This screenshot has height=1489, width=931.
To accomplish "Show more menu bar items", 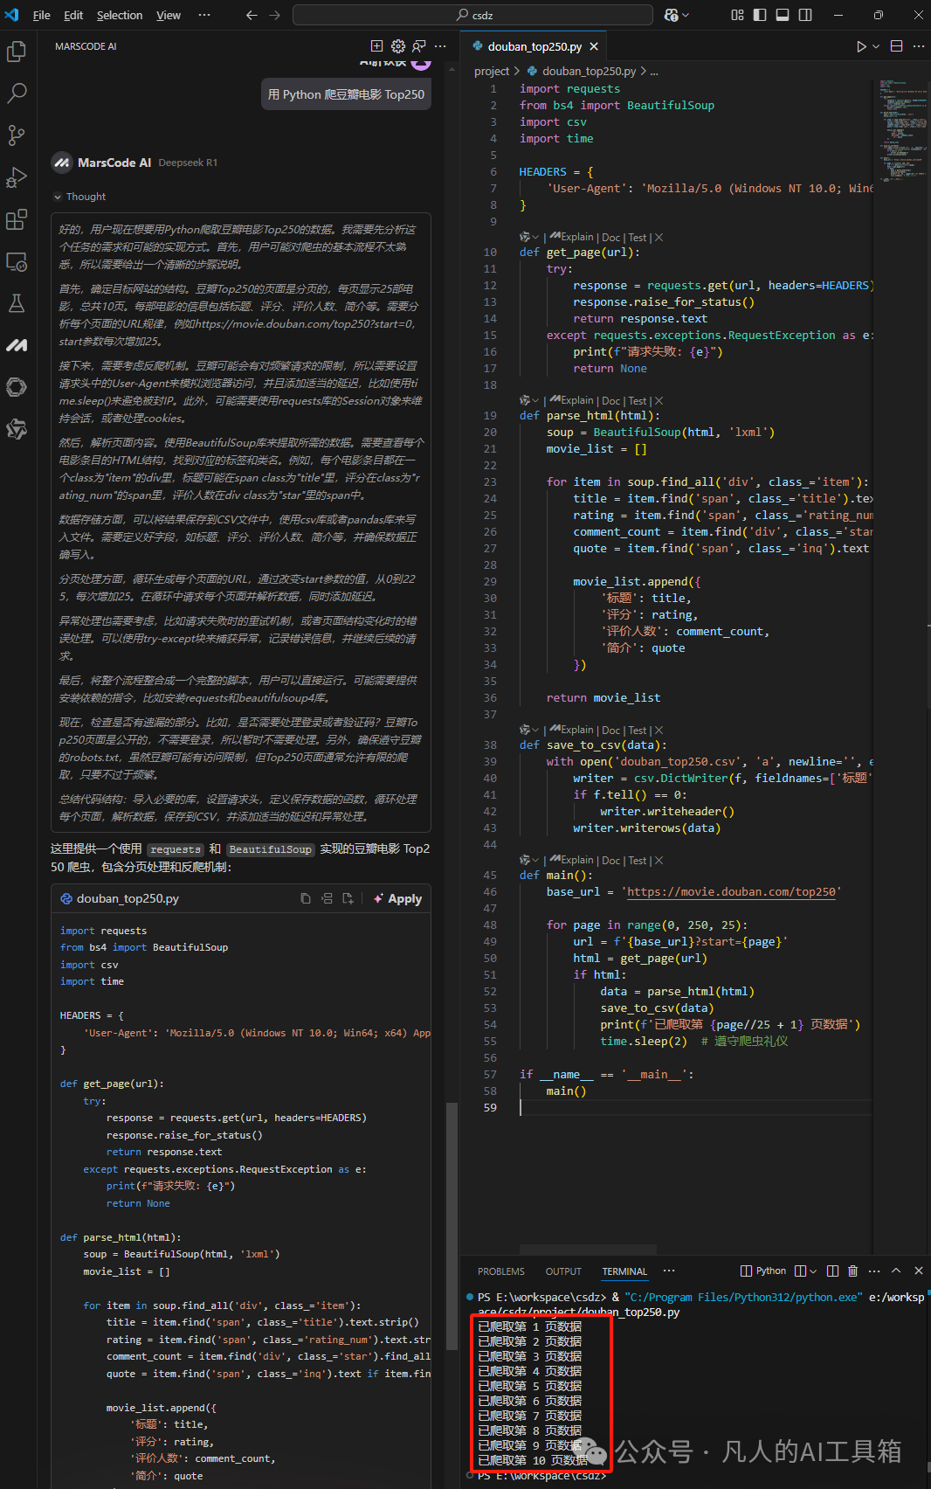I will (x=204, y=15).
